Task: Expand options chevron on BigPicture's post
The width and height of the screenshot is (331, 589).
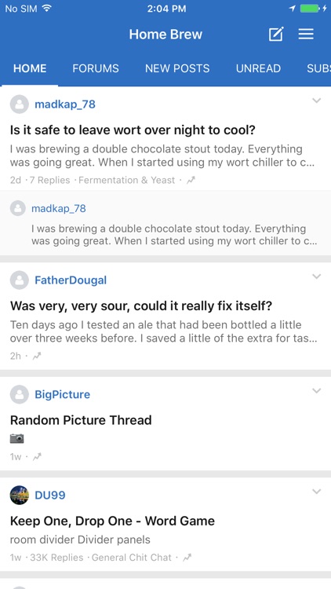Action: click(x=317, y=390)
